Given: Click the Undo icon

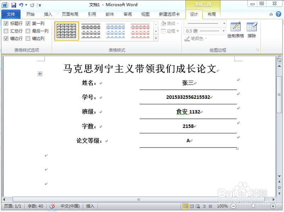Looking at the screenshot, I should 21,5.
